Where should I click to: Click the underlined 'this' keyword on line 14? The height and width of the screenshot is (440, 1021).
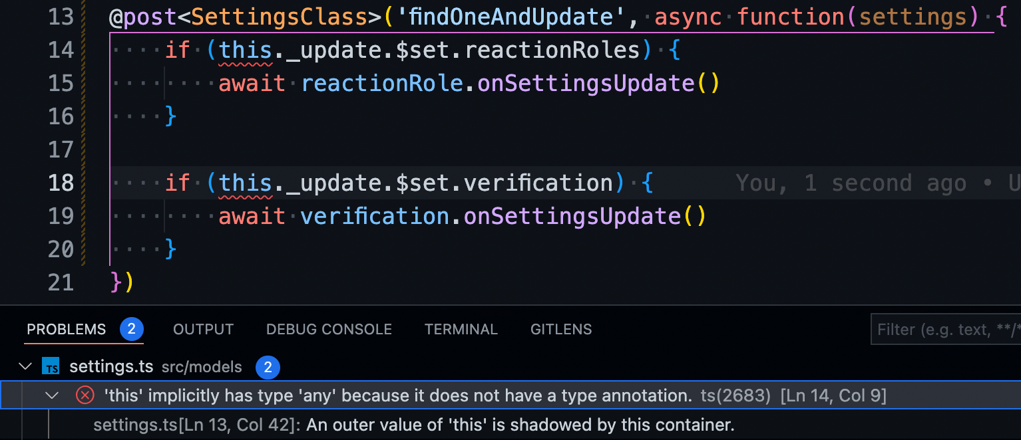tap(244, 50)
